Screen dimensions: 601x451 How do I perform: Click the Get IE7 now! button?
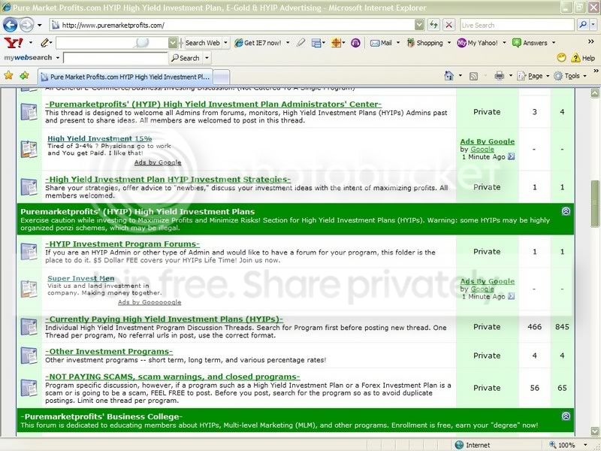258,43
